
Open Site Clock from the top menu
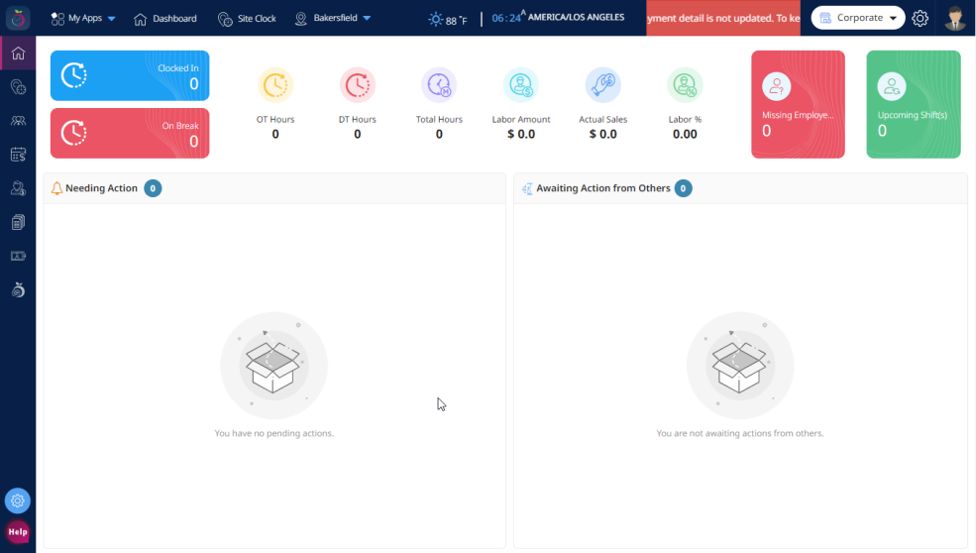[x=247, y=19]
